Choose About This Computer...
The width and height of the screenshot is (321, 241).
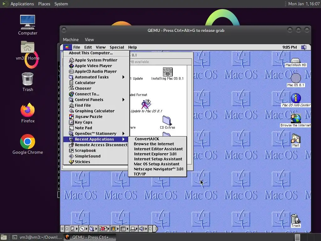pyautogui.click(x=91, y=53)
